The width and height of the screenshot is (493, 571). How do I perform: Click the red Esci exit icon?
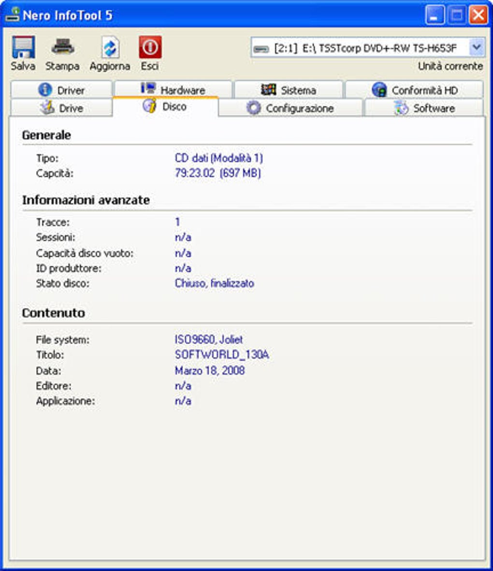point(150,47)
